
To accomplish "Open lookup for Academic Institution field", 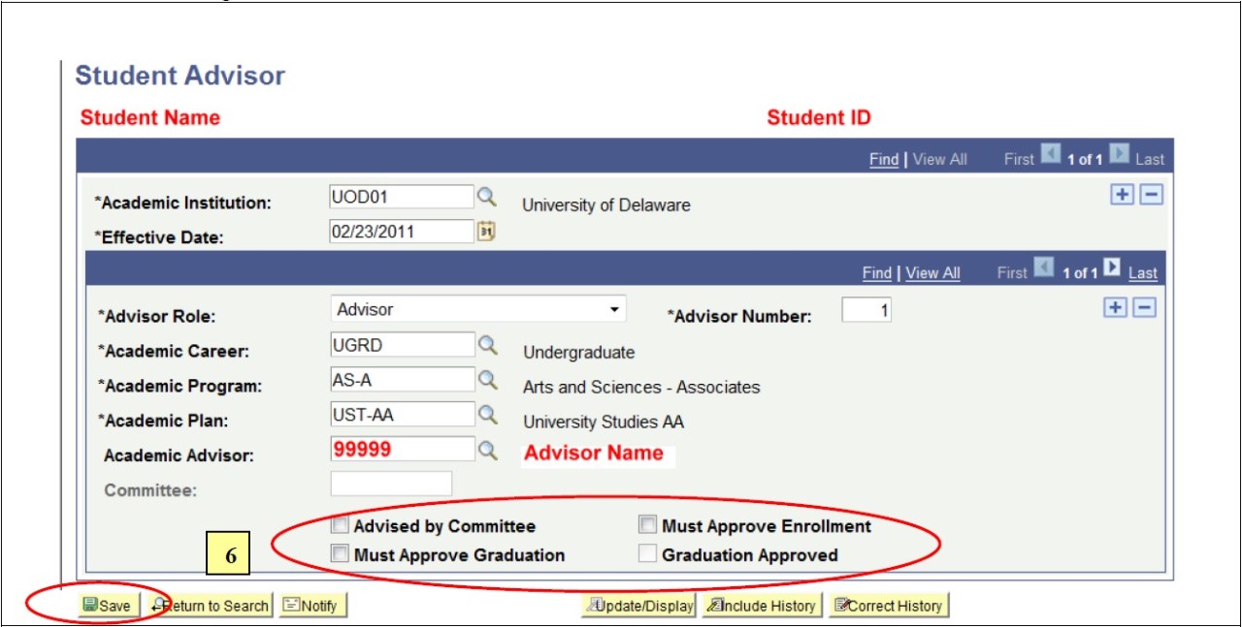I will [486, 197].
